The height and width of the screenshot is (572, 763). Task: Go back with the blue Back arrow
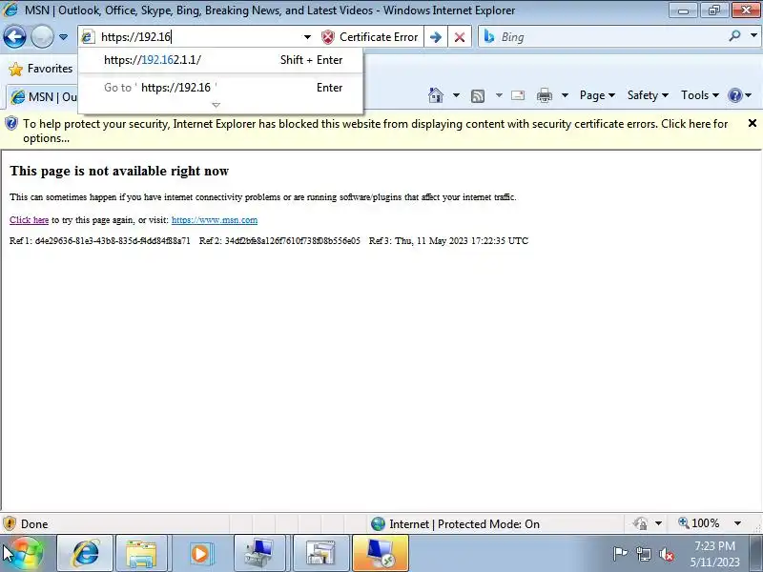14,36
